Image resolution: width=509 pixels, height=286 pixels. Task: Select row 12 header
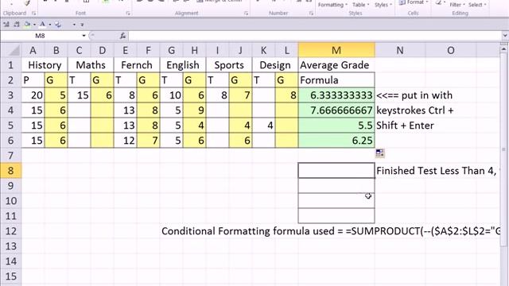10,231
